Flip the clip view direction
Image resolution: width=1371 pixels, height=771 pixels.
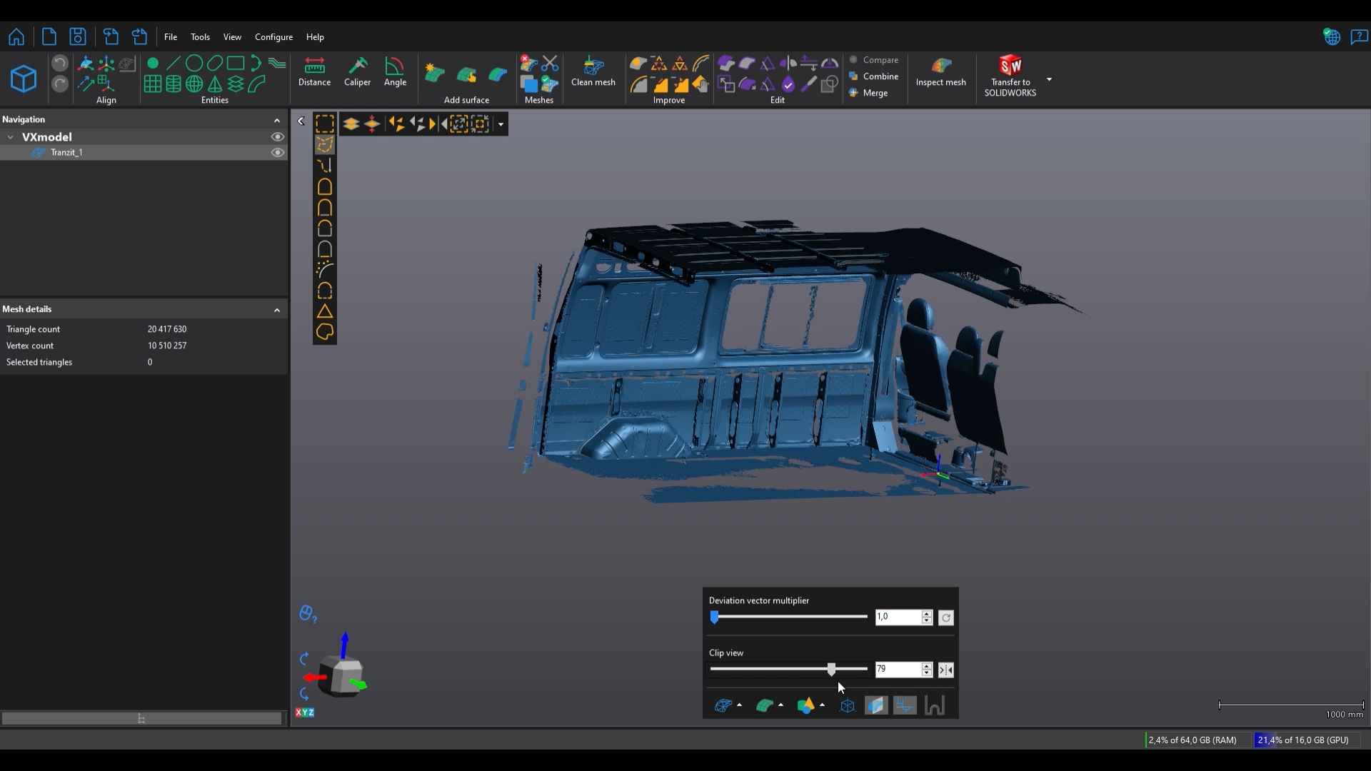(x=945, y=670)
